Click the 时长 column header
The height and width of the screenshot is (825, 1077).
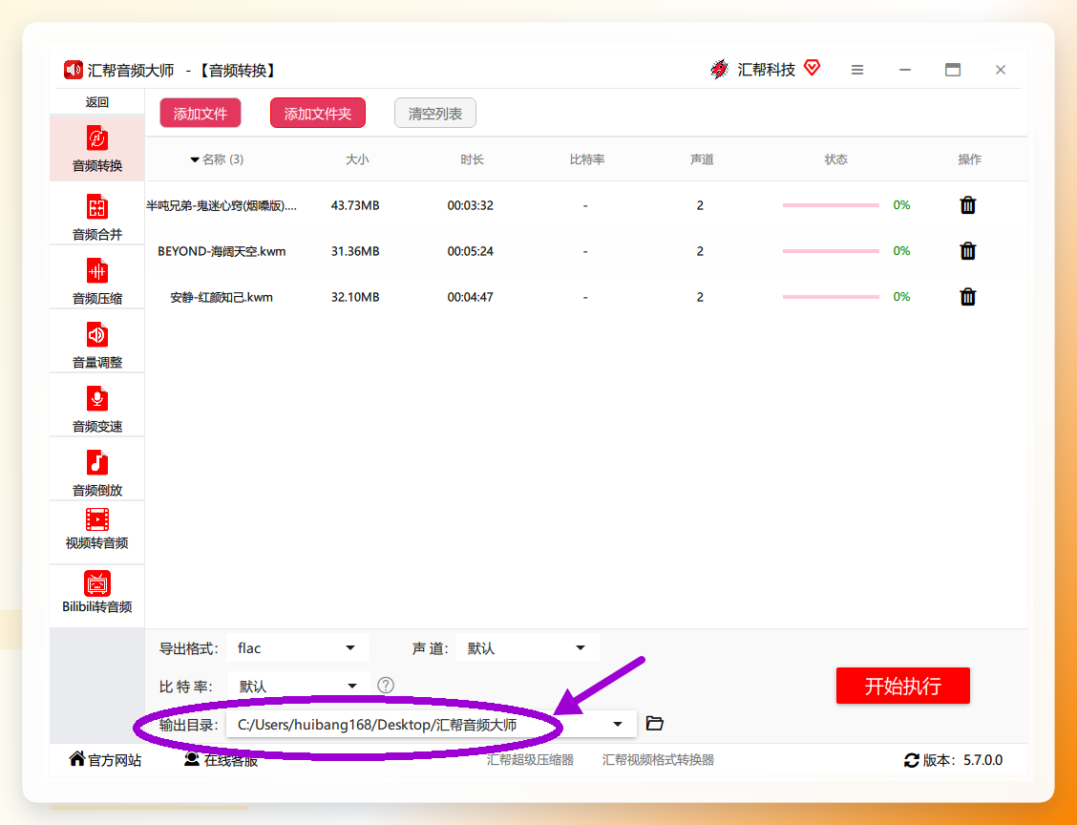(x=472, y=159)
